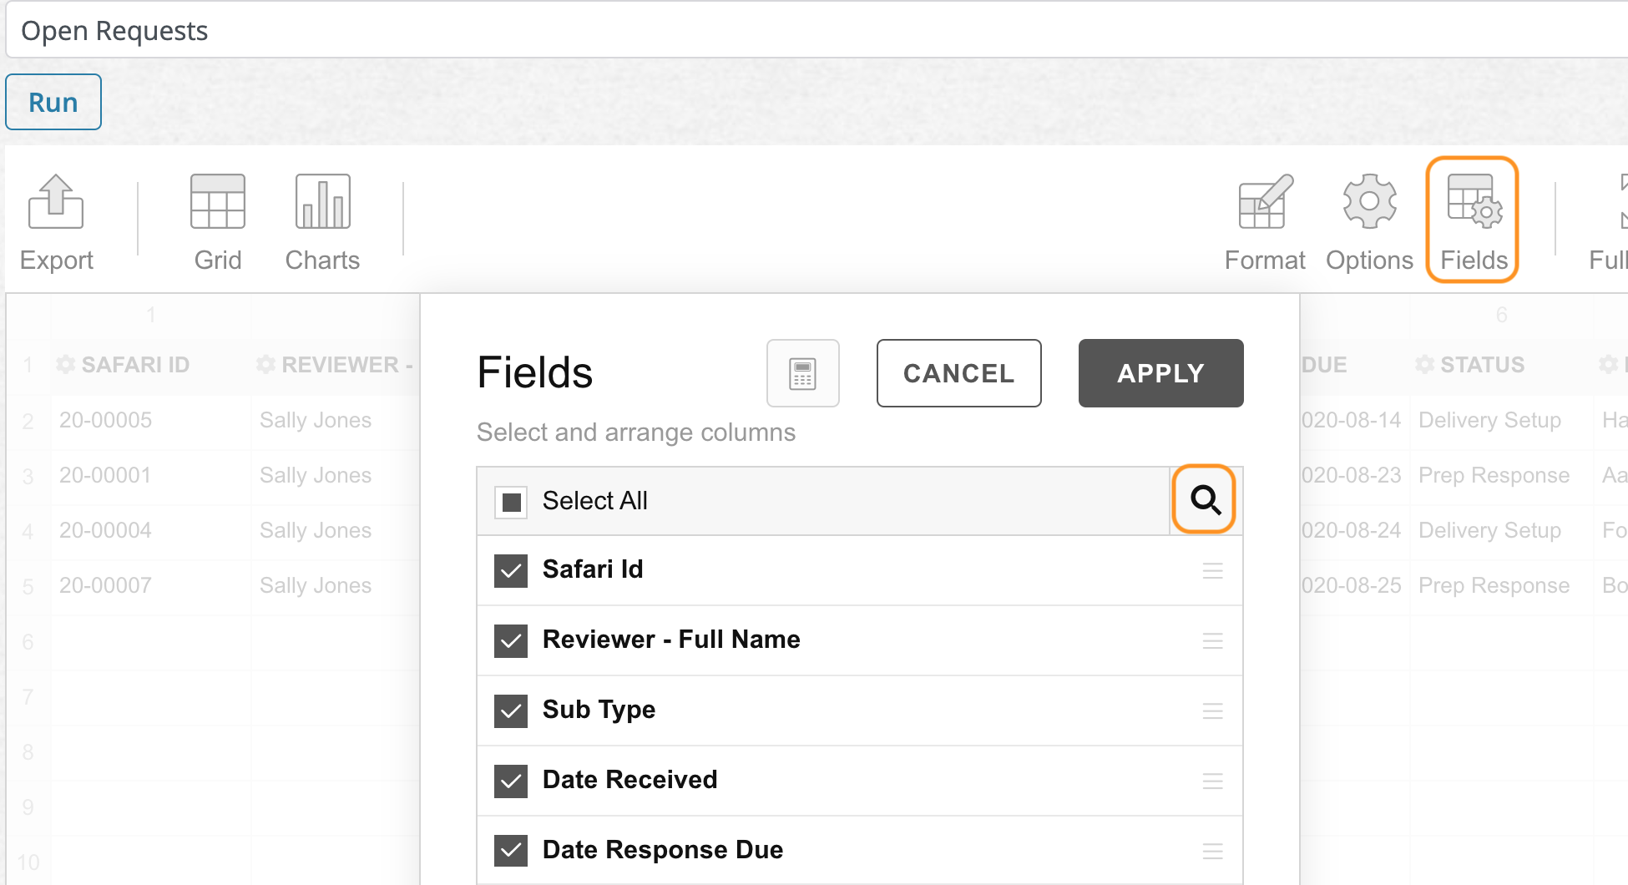Screen dimensions: 1628x885
Task: Uncheck the Reviewer - Full Name field
Action: (x=511, y=641)
